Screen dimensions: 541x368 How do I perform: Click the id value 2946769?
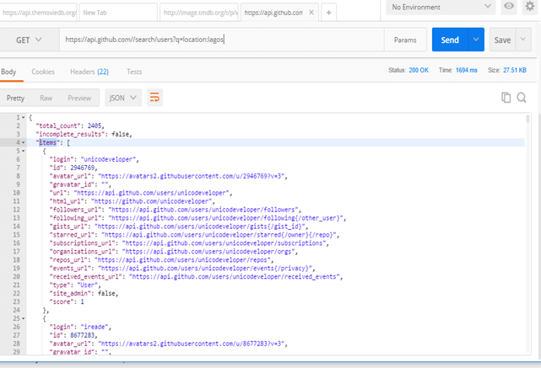pos(83,168)
